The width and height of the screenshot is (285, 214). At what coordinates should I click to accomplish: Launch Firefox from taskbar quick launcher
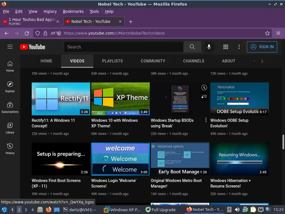point(48,210)
